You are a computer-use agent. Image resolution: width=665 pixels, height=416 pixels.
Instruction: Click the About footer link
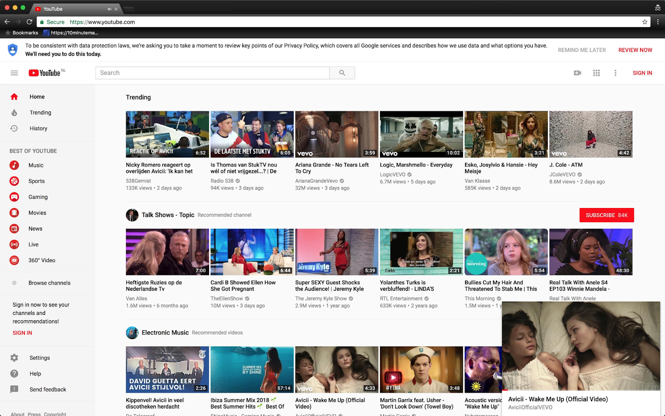pos(17,414)
